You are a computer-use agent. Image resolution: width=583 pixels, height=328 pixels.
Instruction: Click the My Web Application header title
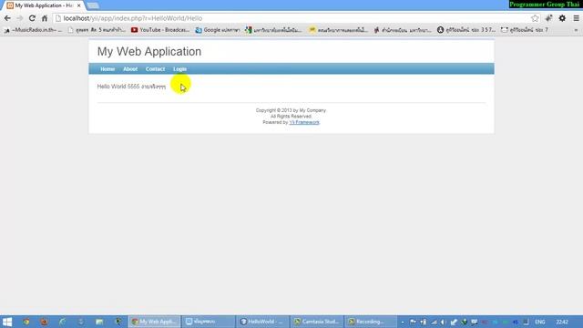(x=149, y=52)
